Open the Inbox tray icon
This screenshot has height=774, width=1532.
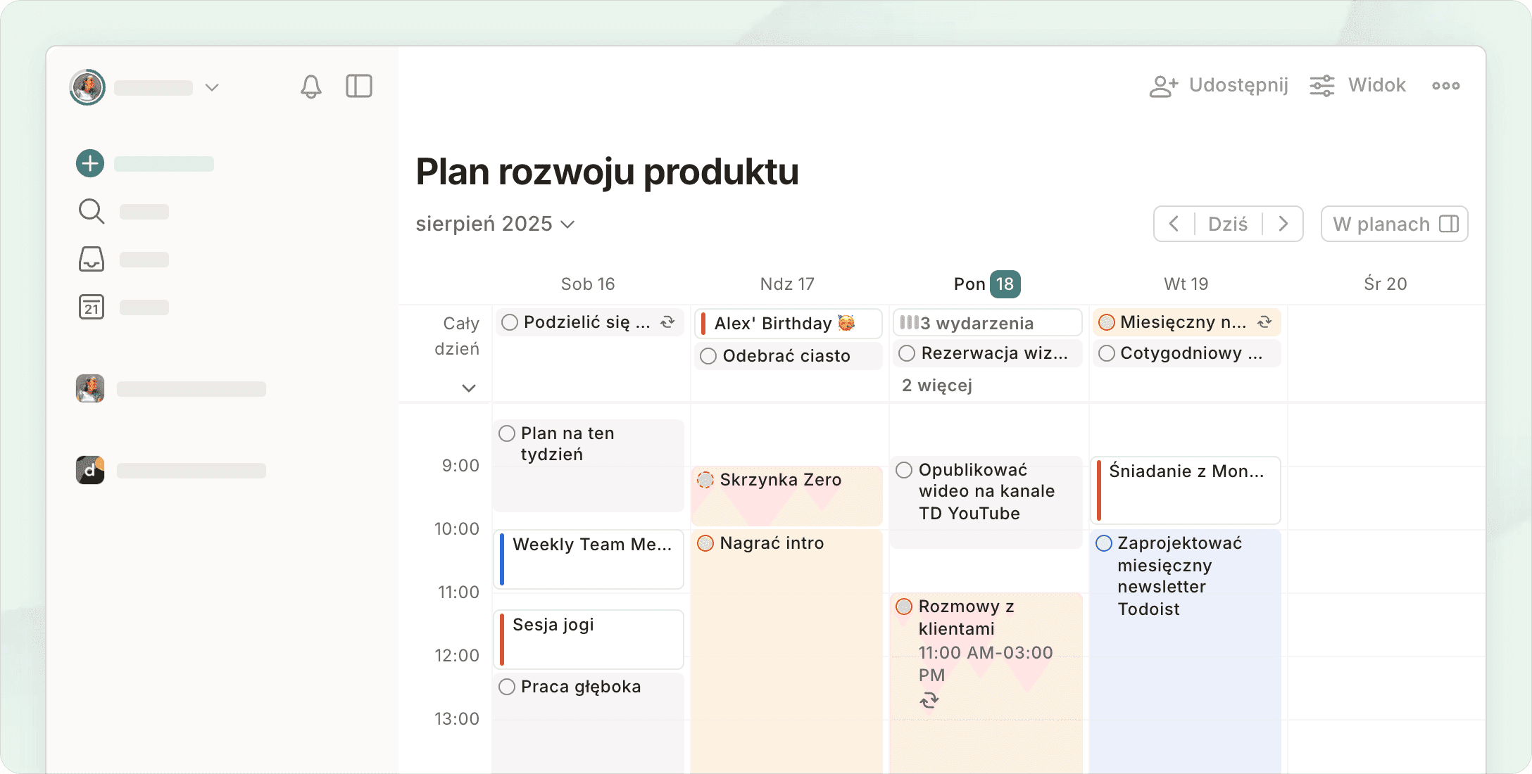[91, 259]
